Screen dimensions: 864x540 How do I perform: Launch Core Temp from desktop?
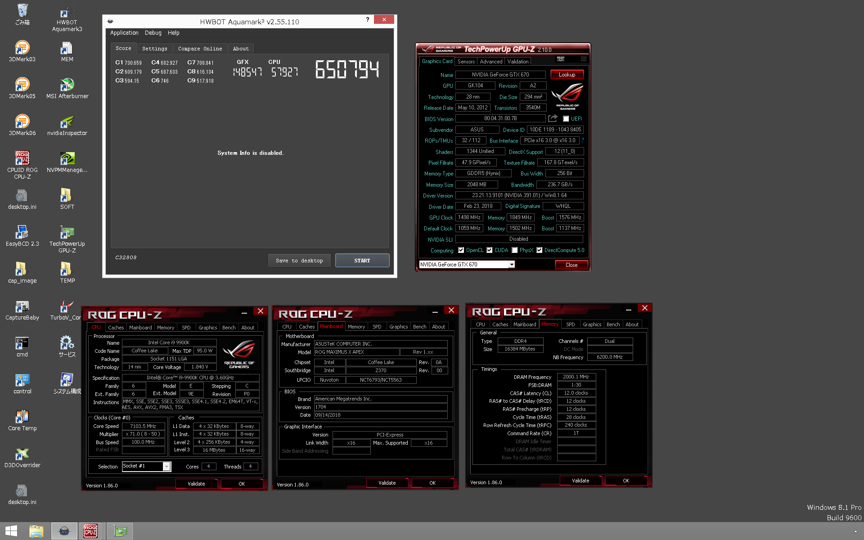click(22, 420)
